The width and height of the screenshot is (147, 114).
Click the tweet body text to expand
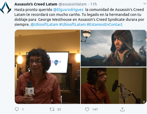click(x=79, y=17)
